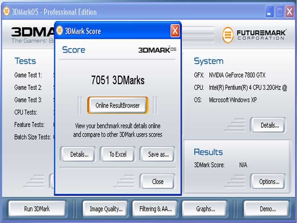Click the 3DMark Score 'N/A' value
The height and width of the screenshot is (223, 297).
(x=243, y=165)
